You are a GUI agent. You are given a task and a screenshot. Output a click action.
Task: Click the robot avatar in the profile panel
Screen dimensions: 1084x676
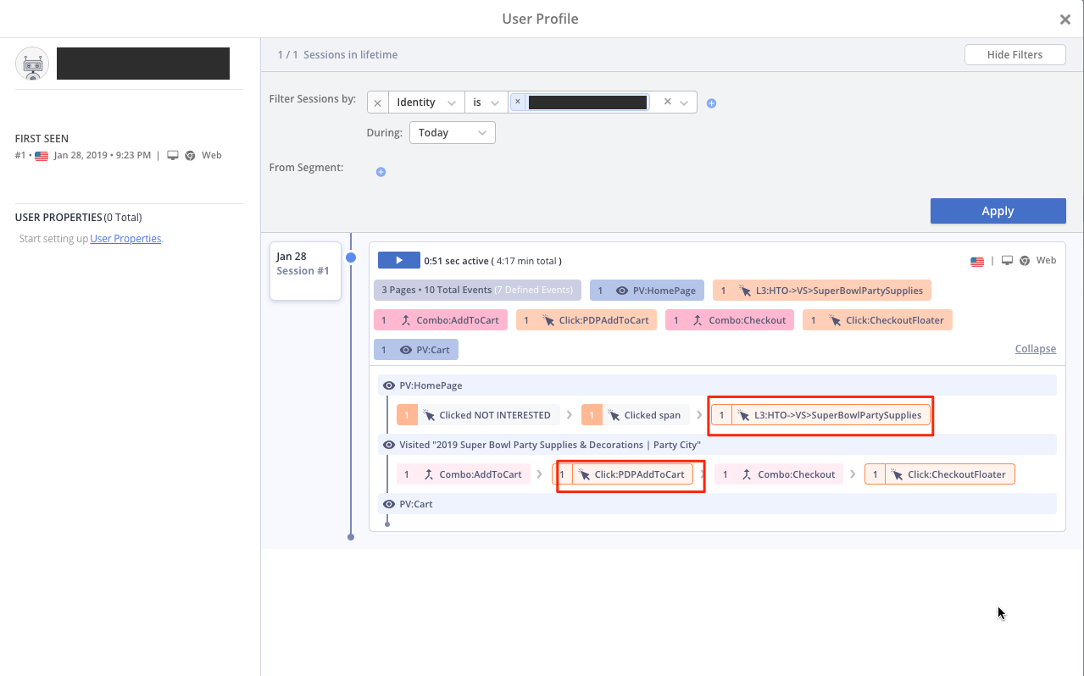(x=32, y=63)
